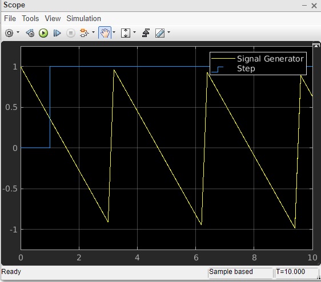Highlight the Simulink block icon
Screen dimensions: 321x282
84,33
